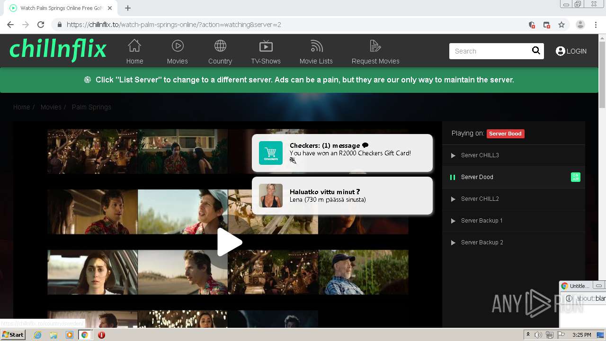
Task: Select the Watch Palm Springs tab
Action: 61,8
